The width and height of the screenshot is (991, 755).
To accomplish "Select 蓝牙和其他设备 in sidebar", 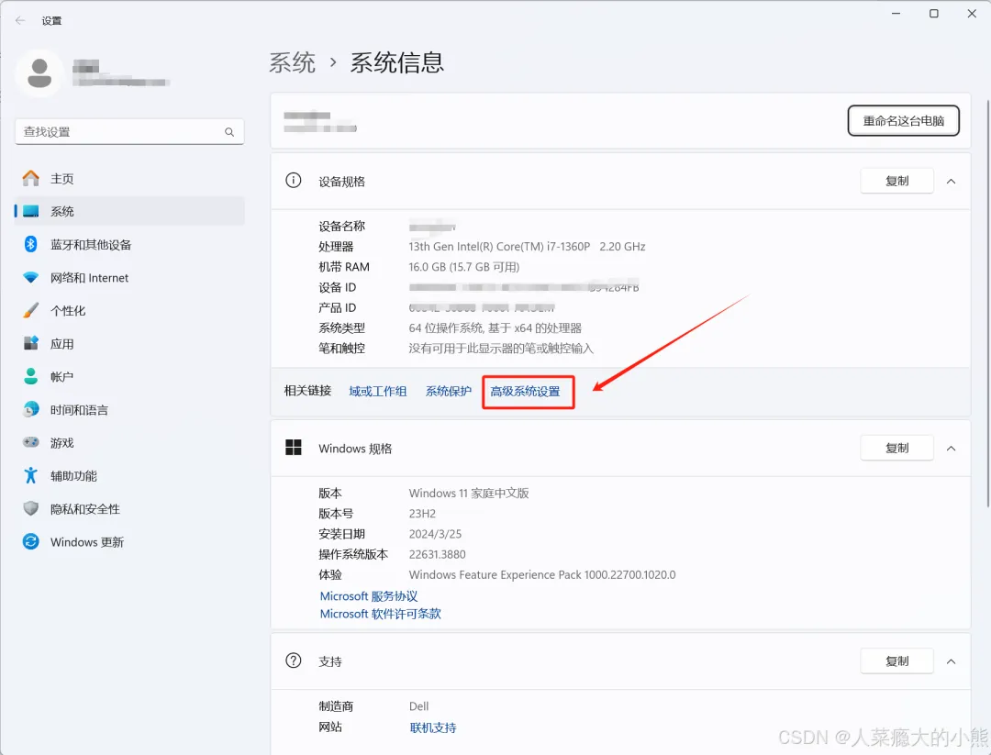I will (129, 244).
